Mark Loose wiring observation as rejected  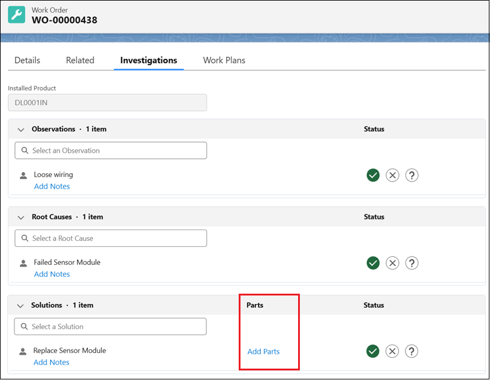pos(392,175)
